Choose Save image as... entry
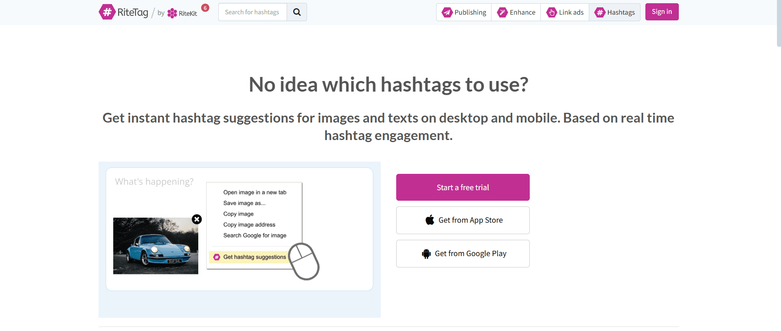781x331 pixels. tap(244, 203)
